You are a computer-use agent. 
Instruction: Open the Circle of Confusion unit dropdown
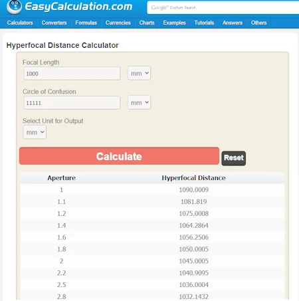(139, 102)
